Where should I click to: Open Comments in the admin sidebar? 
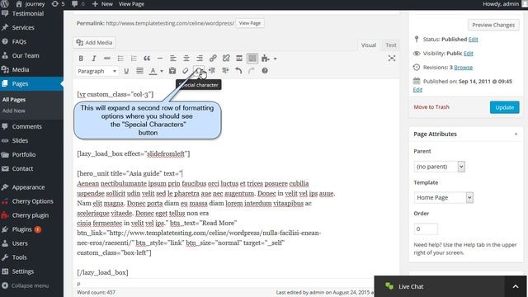[x=27, y=126]
